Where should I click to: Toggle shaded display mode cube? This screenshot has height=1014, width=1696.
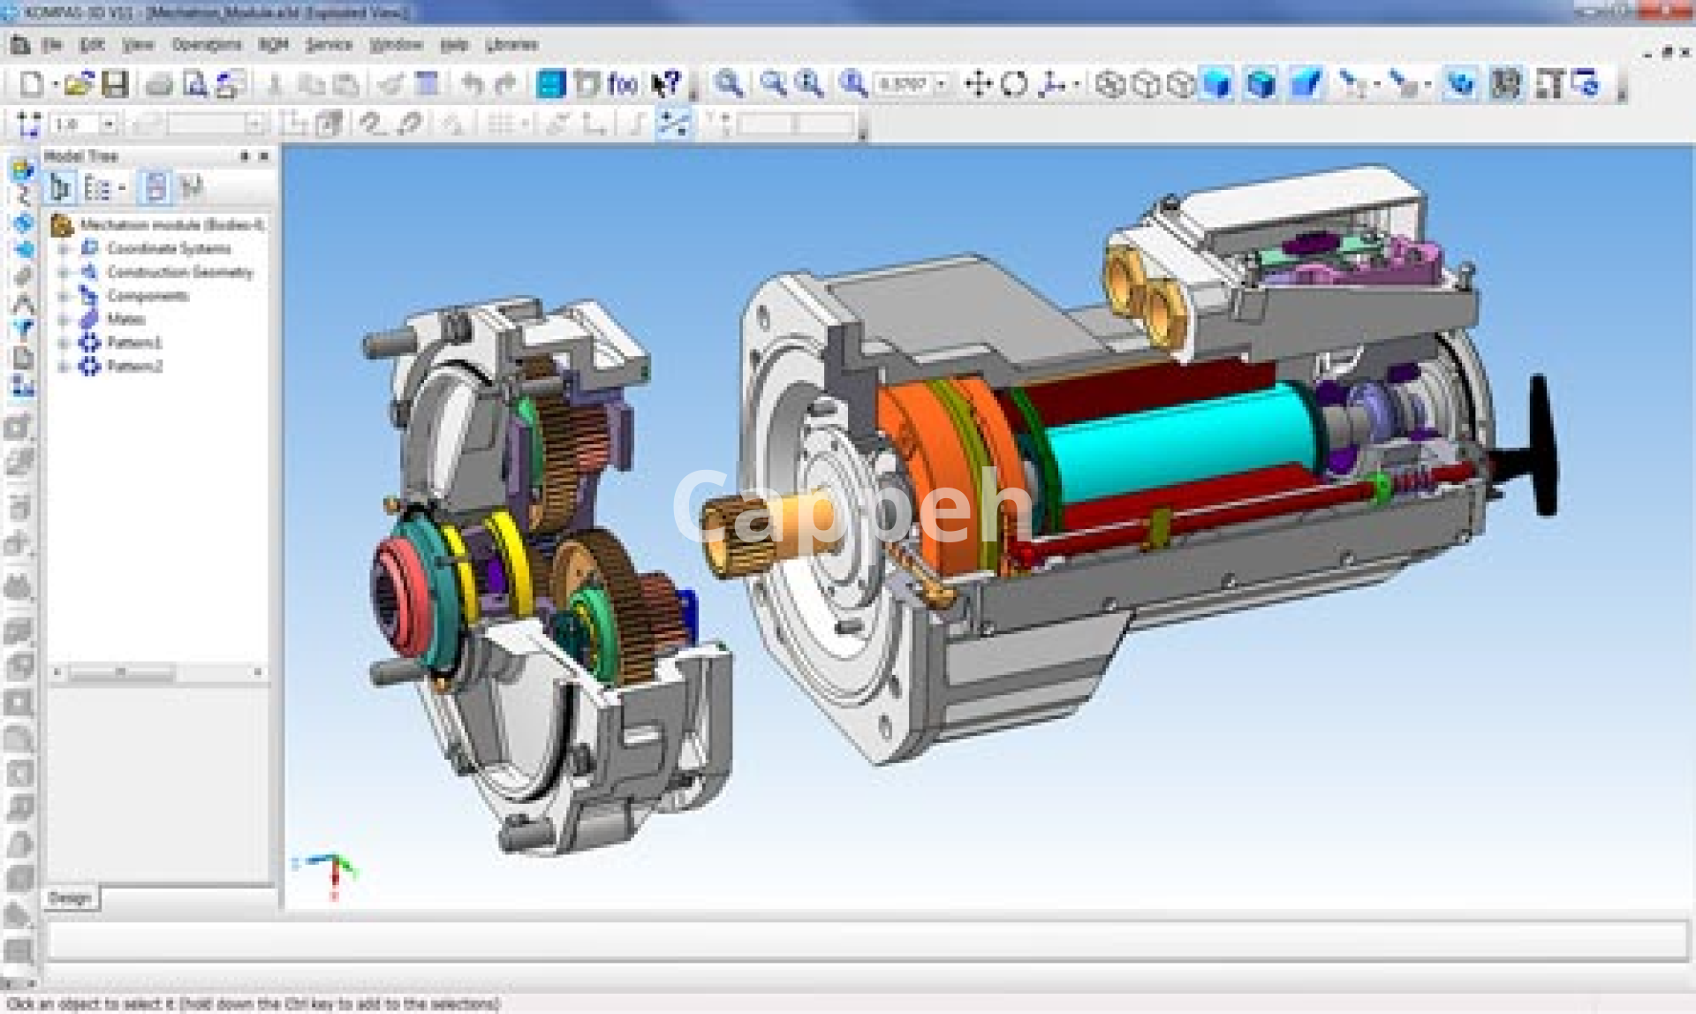1217,85
